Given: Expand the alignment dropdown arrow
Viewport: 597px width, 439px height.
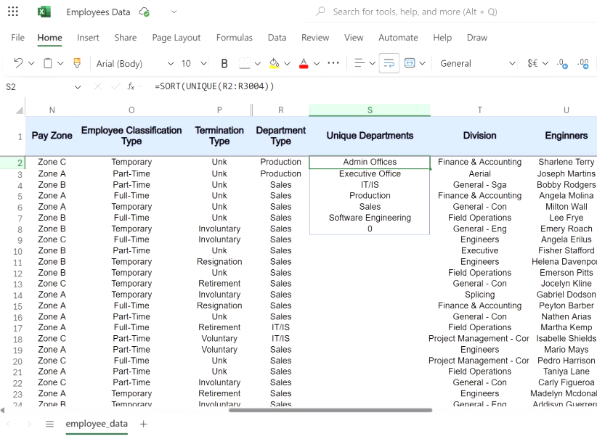Looking at the screenshot, I should (373, 64).
